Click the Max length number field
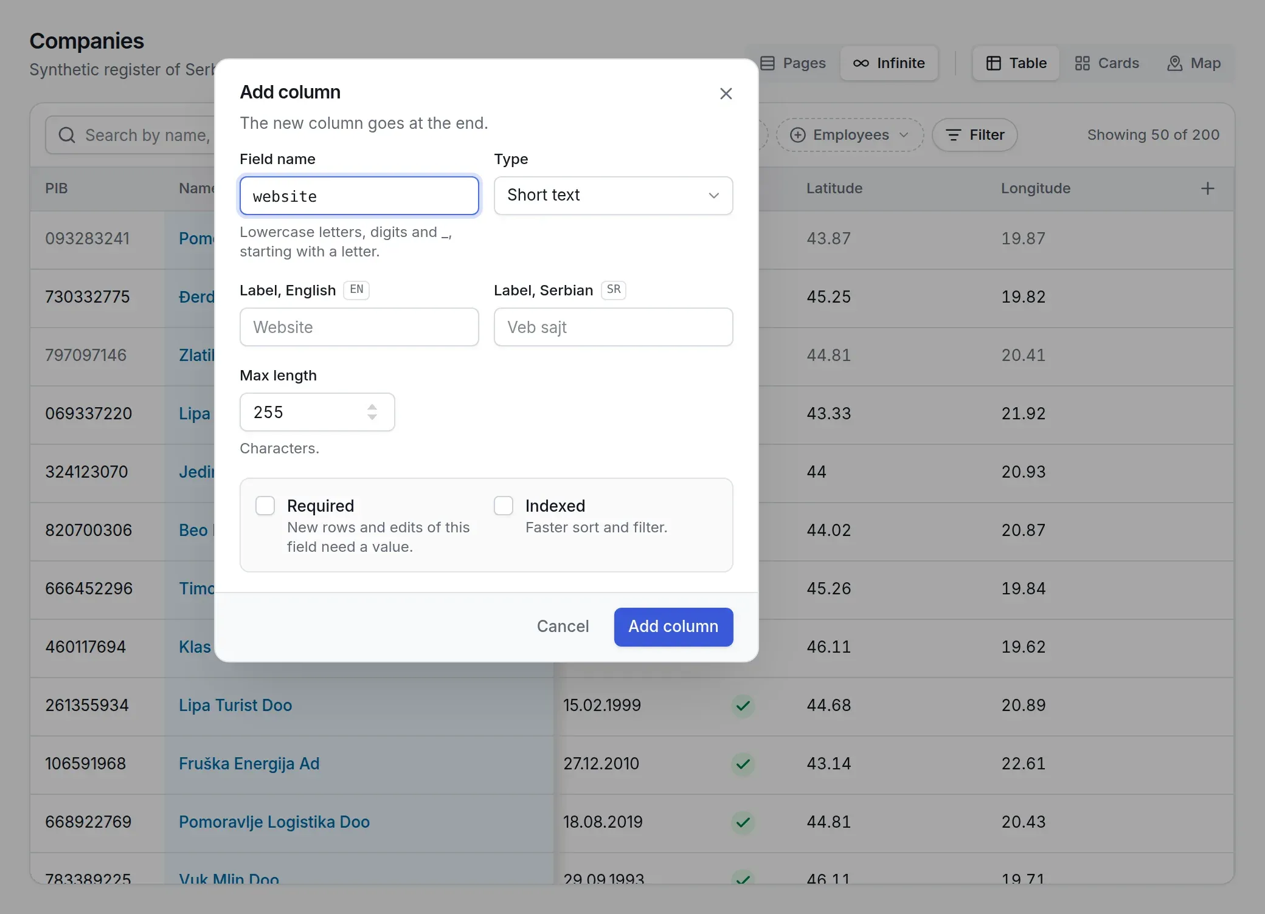The height and width of the screenshot is (914, 1265). (317, 412)
